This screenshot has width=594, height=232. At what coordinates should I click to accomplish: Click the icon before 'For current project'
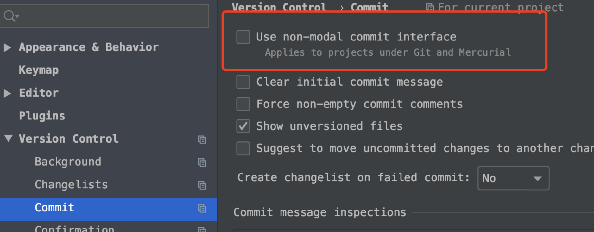point(430,7)
